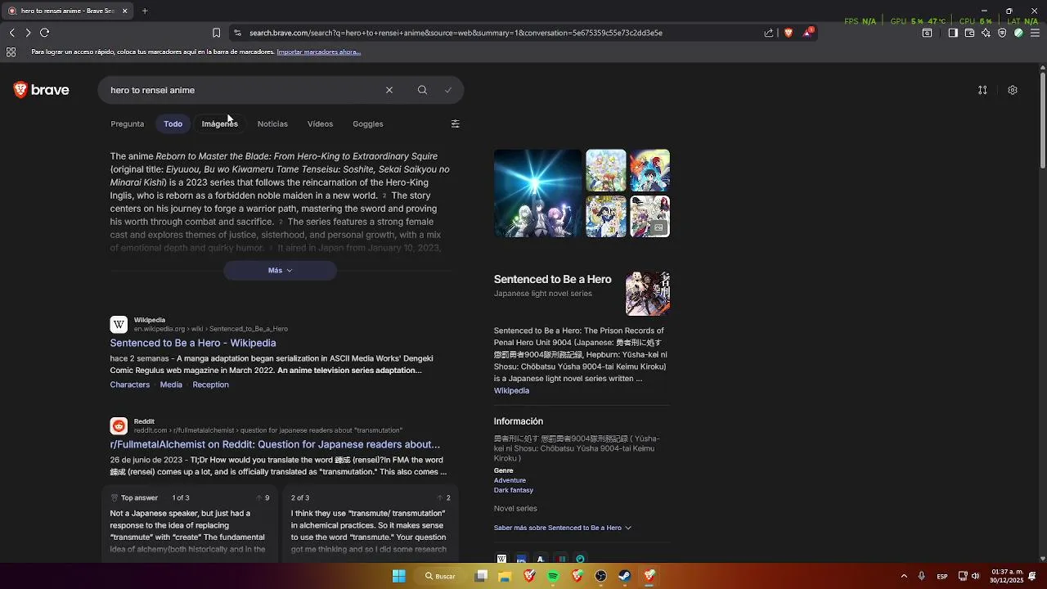Viewport: 1047px width, 589px height.
Task: Open the '2 of 3' Reddit answer card
Action: 371,525
